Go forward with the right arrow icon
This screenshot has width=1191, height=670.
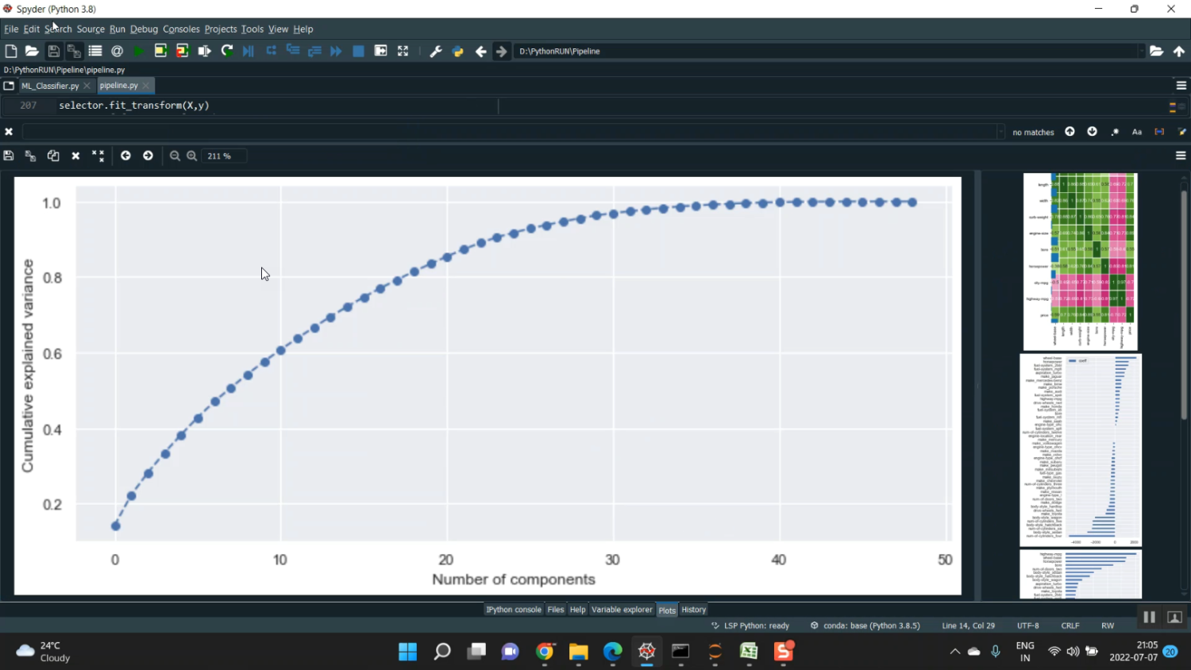point(502,52)
